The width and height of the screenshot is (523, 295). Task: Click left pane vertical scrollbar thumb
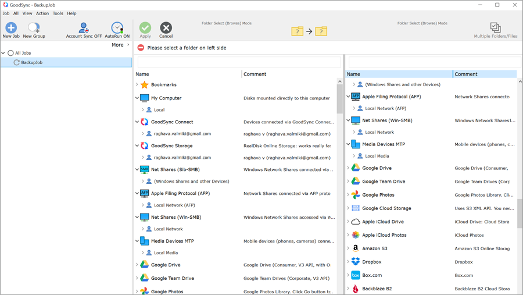(339, 99)
